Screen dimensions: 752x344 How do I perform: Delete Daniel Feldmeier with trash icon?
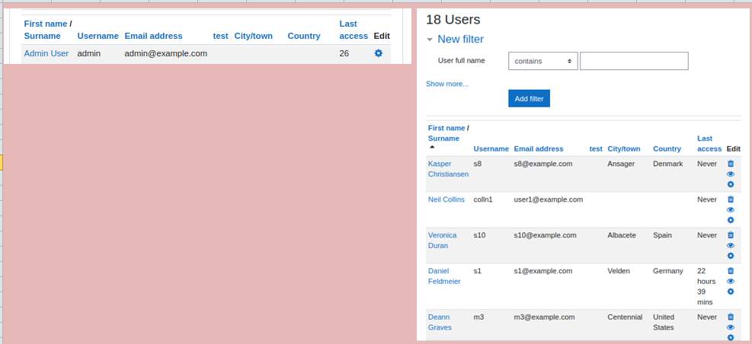pyautogui.click(x=731, y=271)
